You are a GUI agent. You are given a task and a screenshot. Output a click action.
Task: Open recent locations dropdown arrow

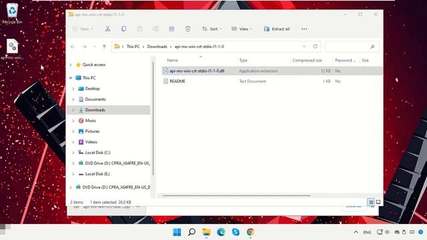coord(94,47)
